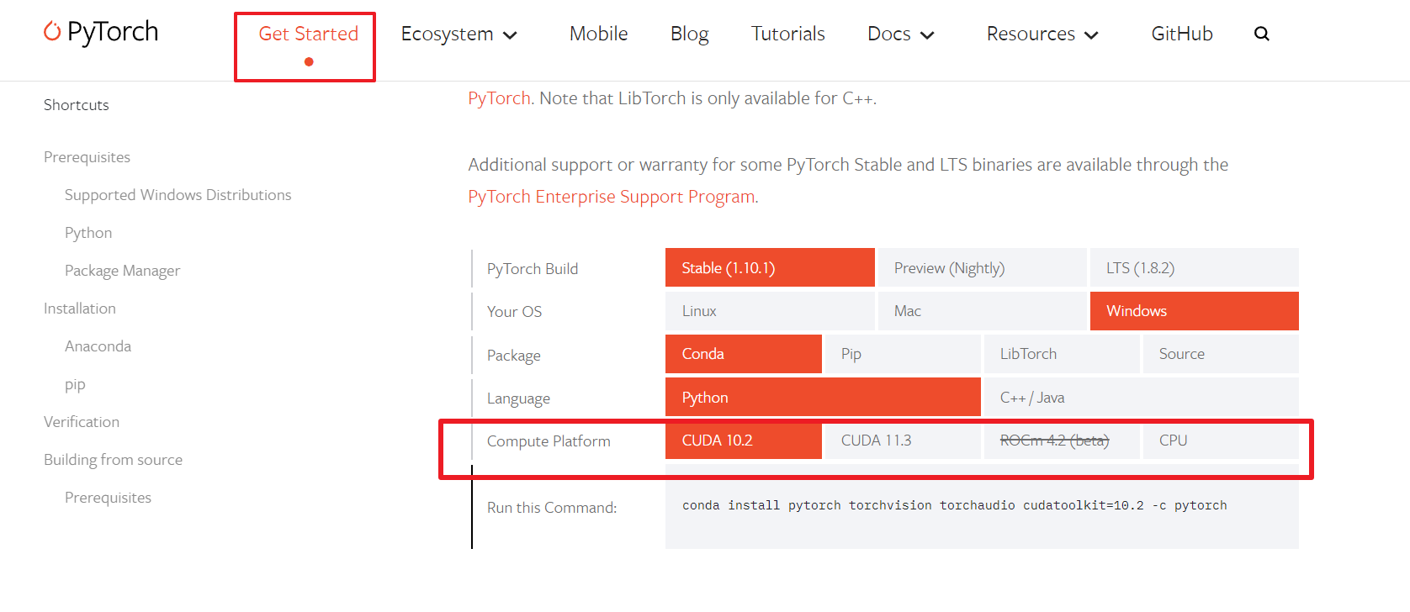Viewport: 1410px width, 612px height.
Task: Select LibTorch package option
Action: pyautogui.click(x=1062, y=354)
